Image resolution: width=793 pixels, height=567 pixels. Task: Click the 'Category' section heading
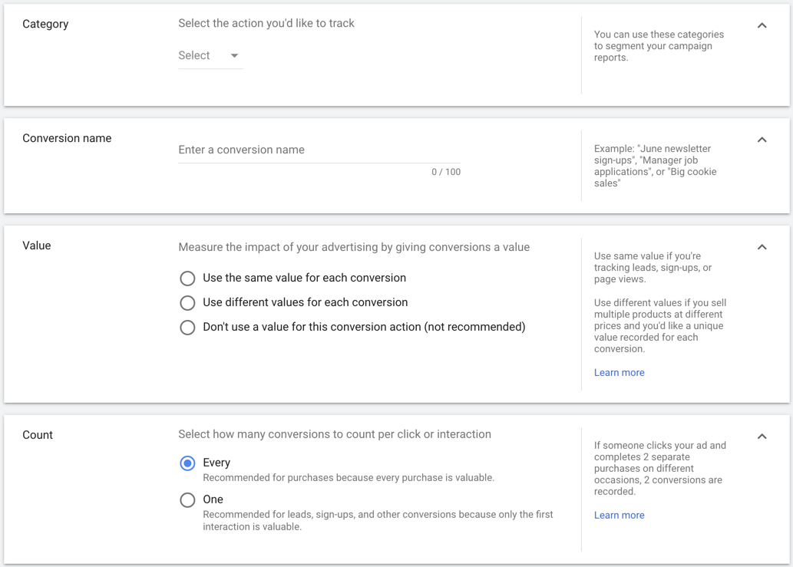(x=45, y=24)
